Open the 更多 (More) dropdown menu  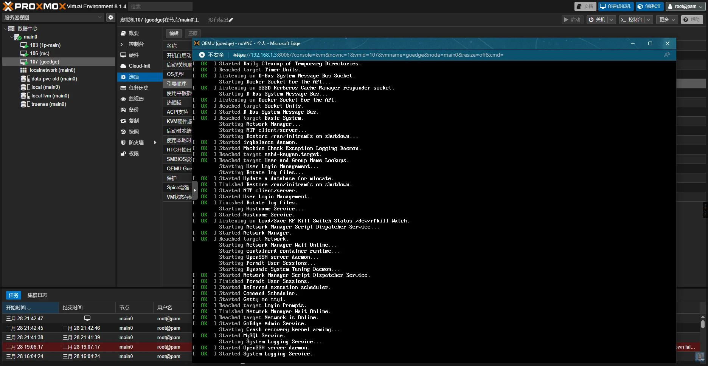click(667, 20)
